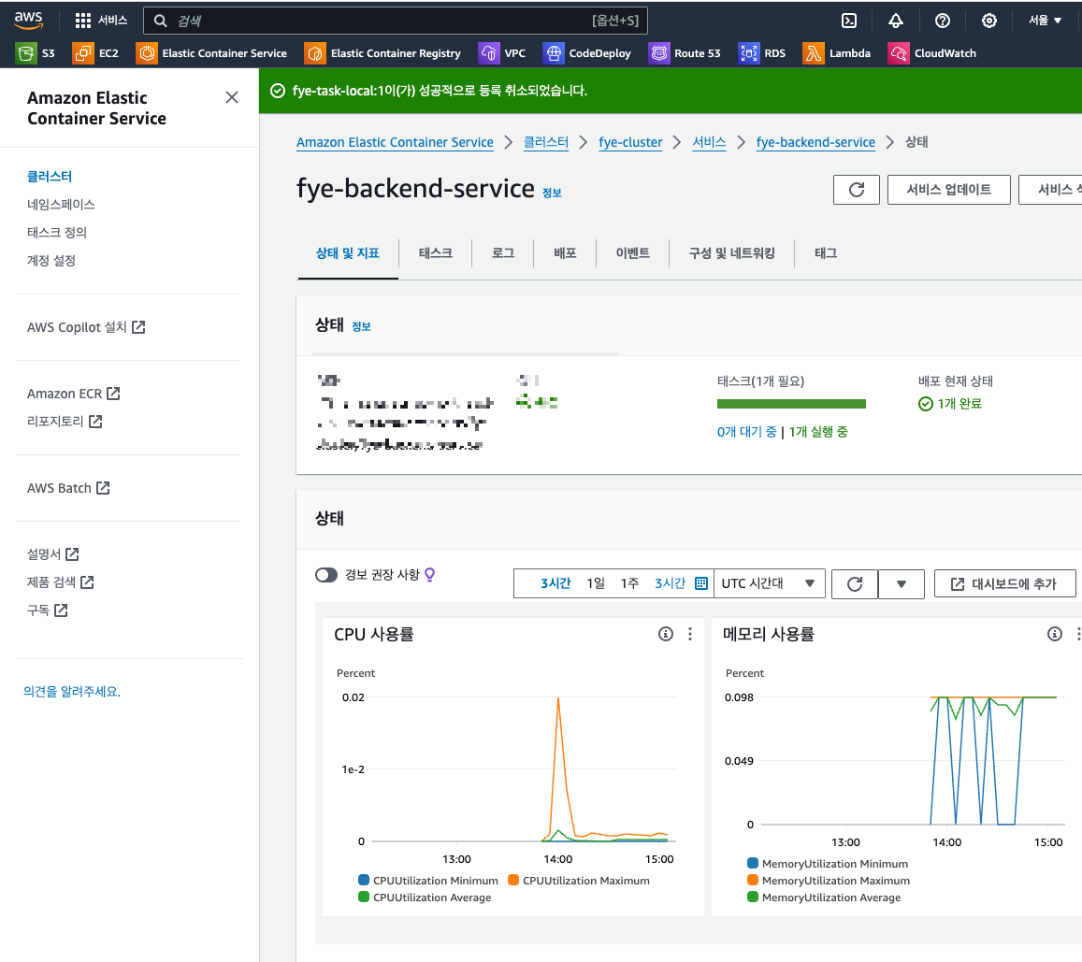Open the CodeDeploy shortcut
Screen dimensions: 1082x962
pyautogui.click(x=587, y=53)
